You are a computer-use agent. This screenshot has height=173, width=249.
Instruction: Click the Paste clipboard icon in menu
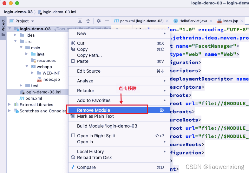click(73, 61)
